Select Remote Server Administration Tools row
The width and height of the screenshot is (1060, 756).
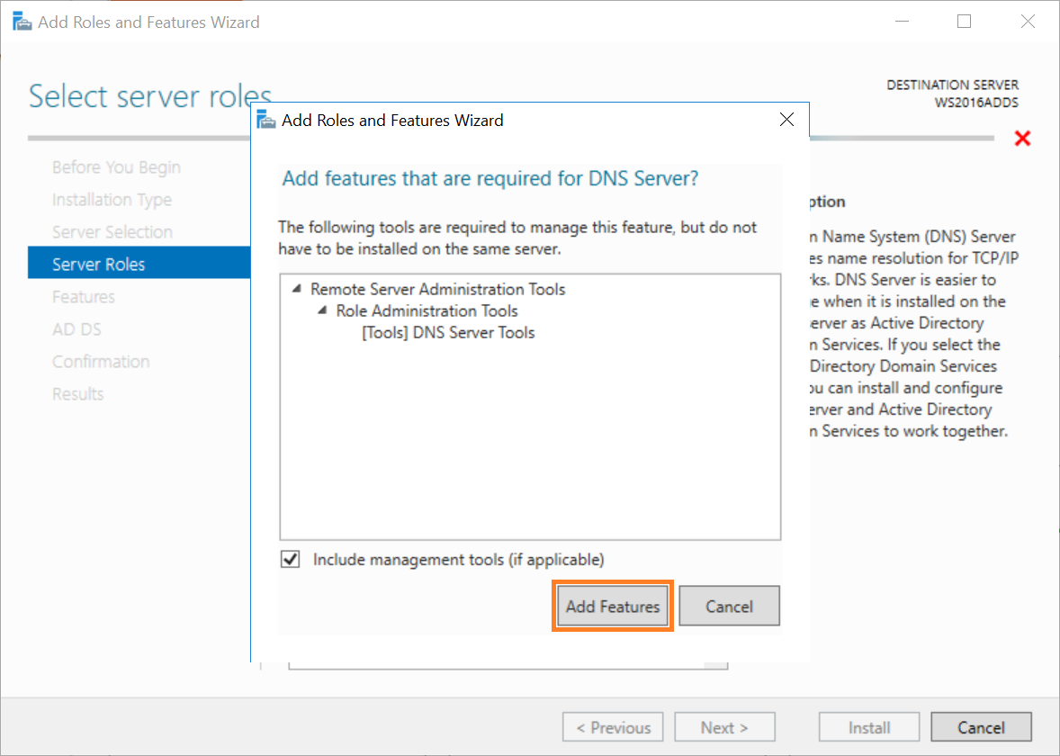pos(437,290)
